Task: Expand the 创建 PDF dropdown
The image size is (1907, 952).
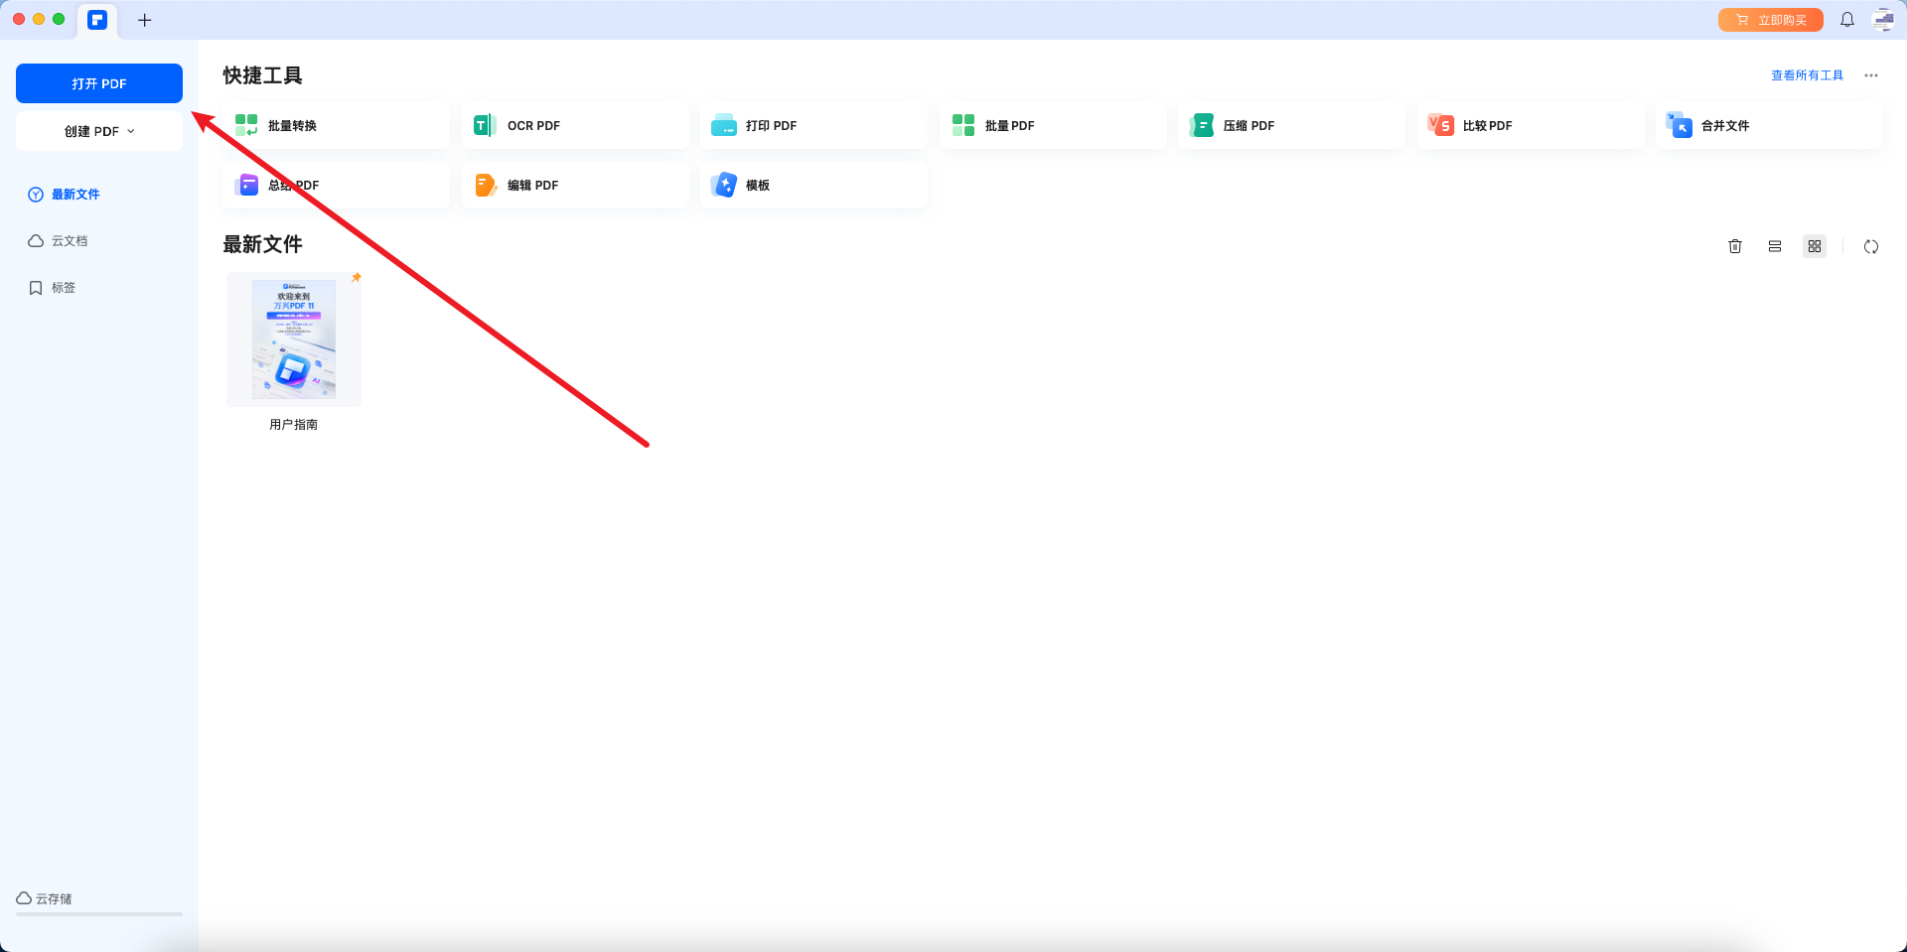Action: [99, 131]
